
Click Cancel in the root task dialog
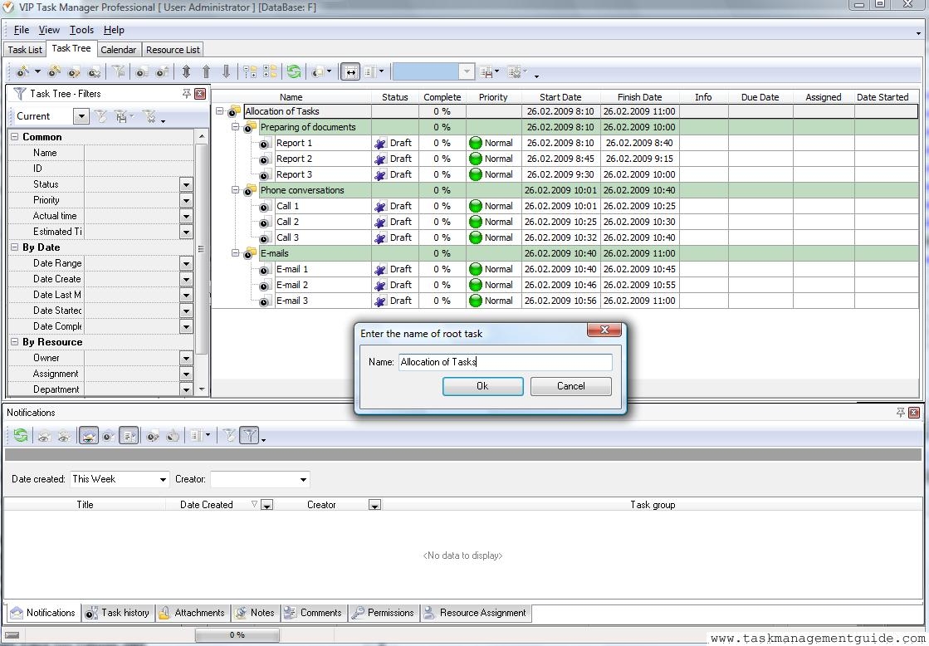(570, 386)
